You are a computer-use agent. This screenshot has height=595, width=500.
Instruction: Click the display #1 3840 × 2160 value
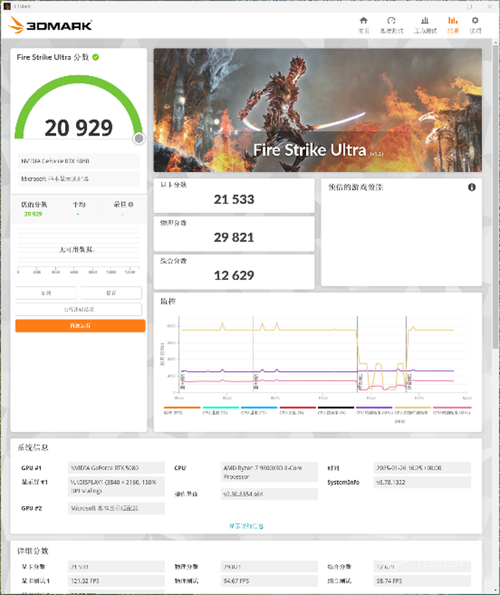coord(116,486)
